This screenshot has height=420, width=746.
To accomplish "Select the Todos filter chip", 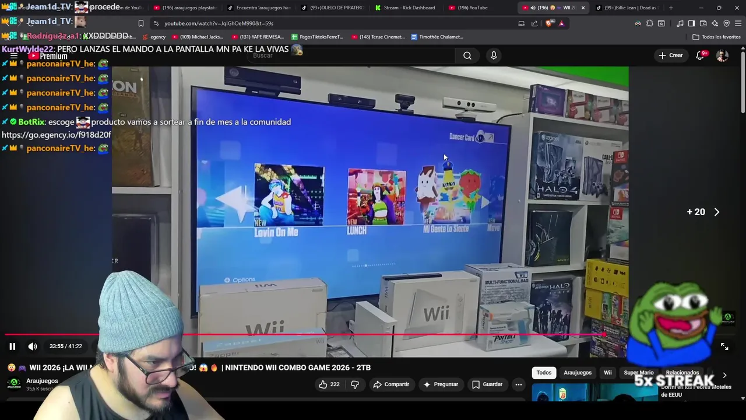I will click(544, 373).
